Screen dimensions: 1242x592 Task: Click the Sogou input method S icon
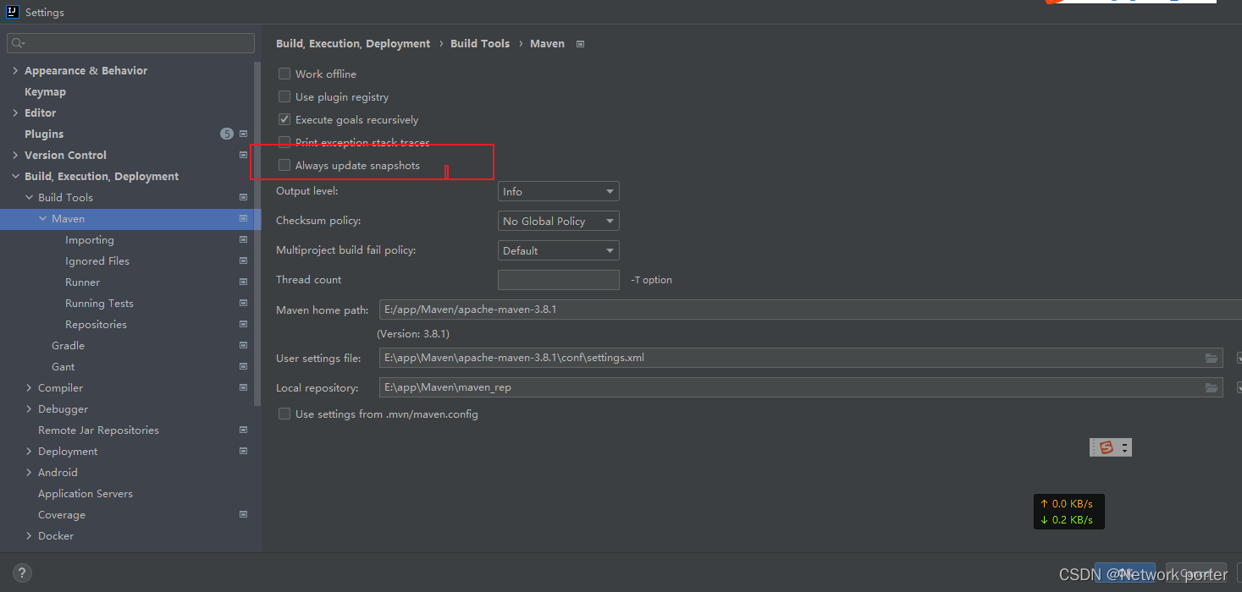click(x=1106, y=447)
